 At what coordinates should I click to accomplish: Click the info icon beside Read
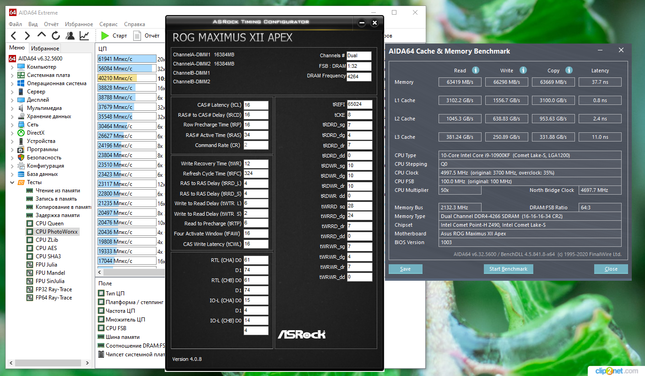(476, 71)
